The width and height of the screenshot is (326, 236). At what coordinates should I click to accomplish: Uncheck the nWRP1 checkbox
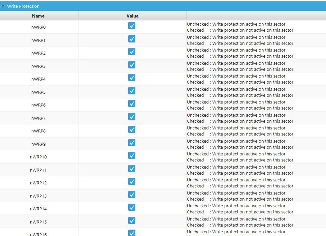coord(132,39)
